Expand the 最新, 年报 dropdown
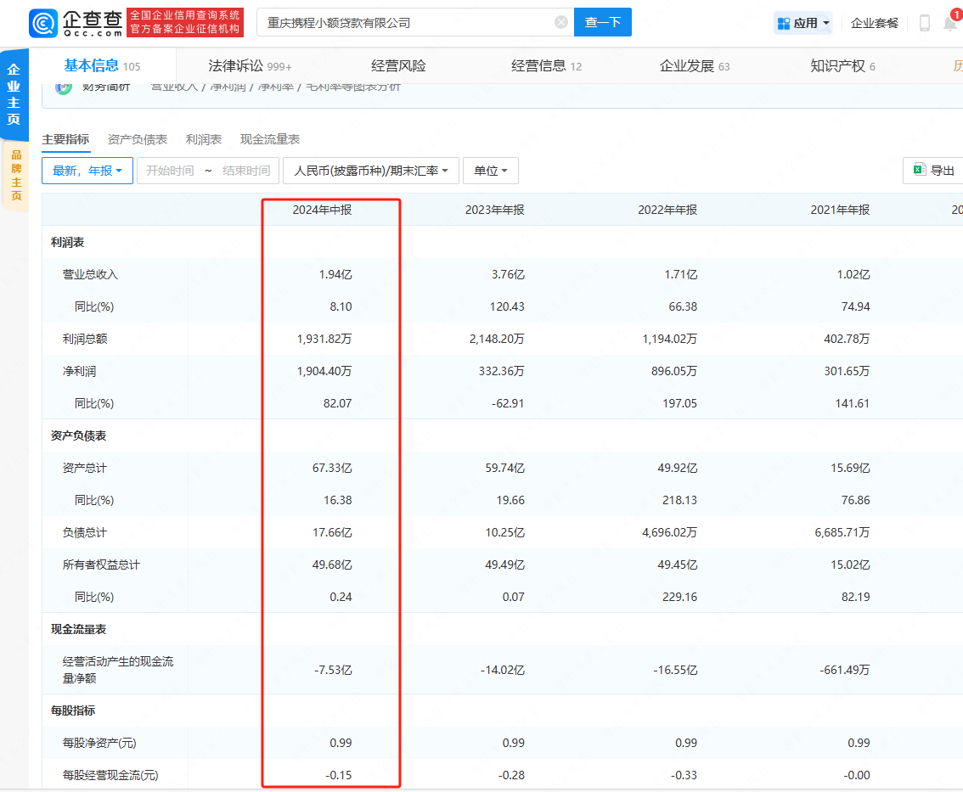Screen dimensions: 963x792 (x=87, y=171)
